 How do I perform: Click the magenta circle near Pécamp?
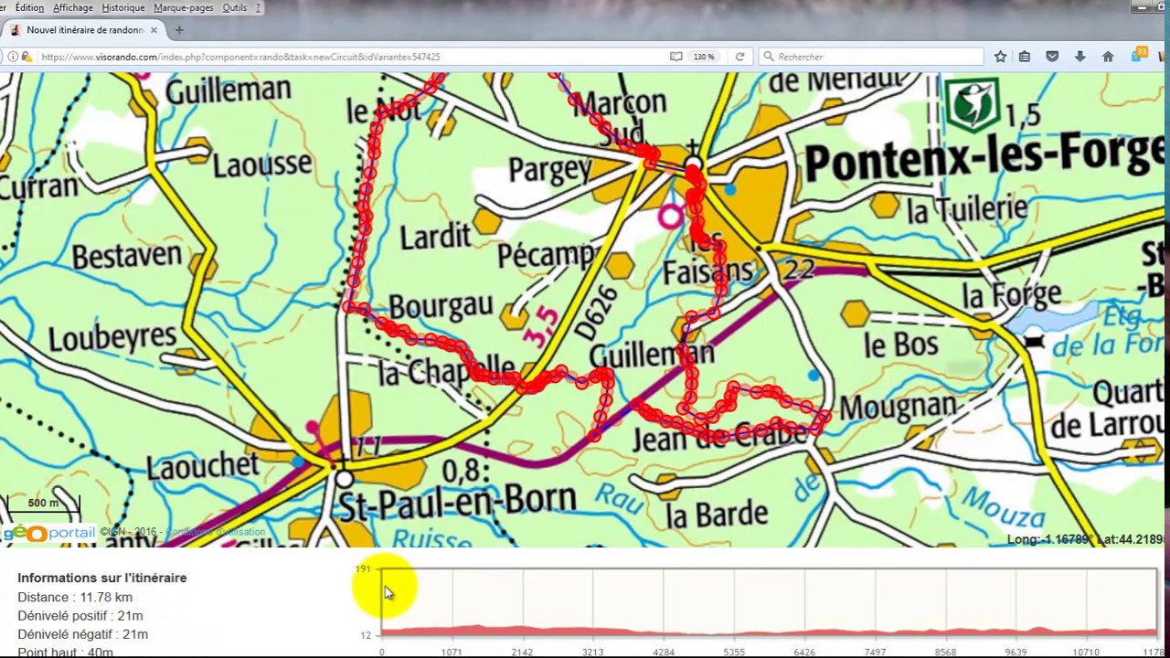(670, 217)
